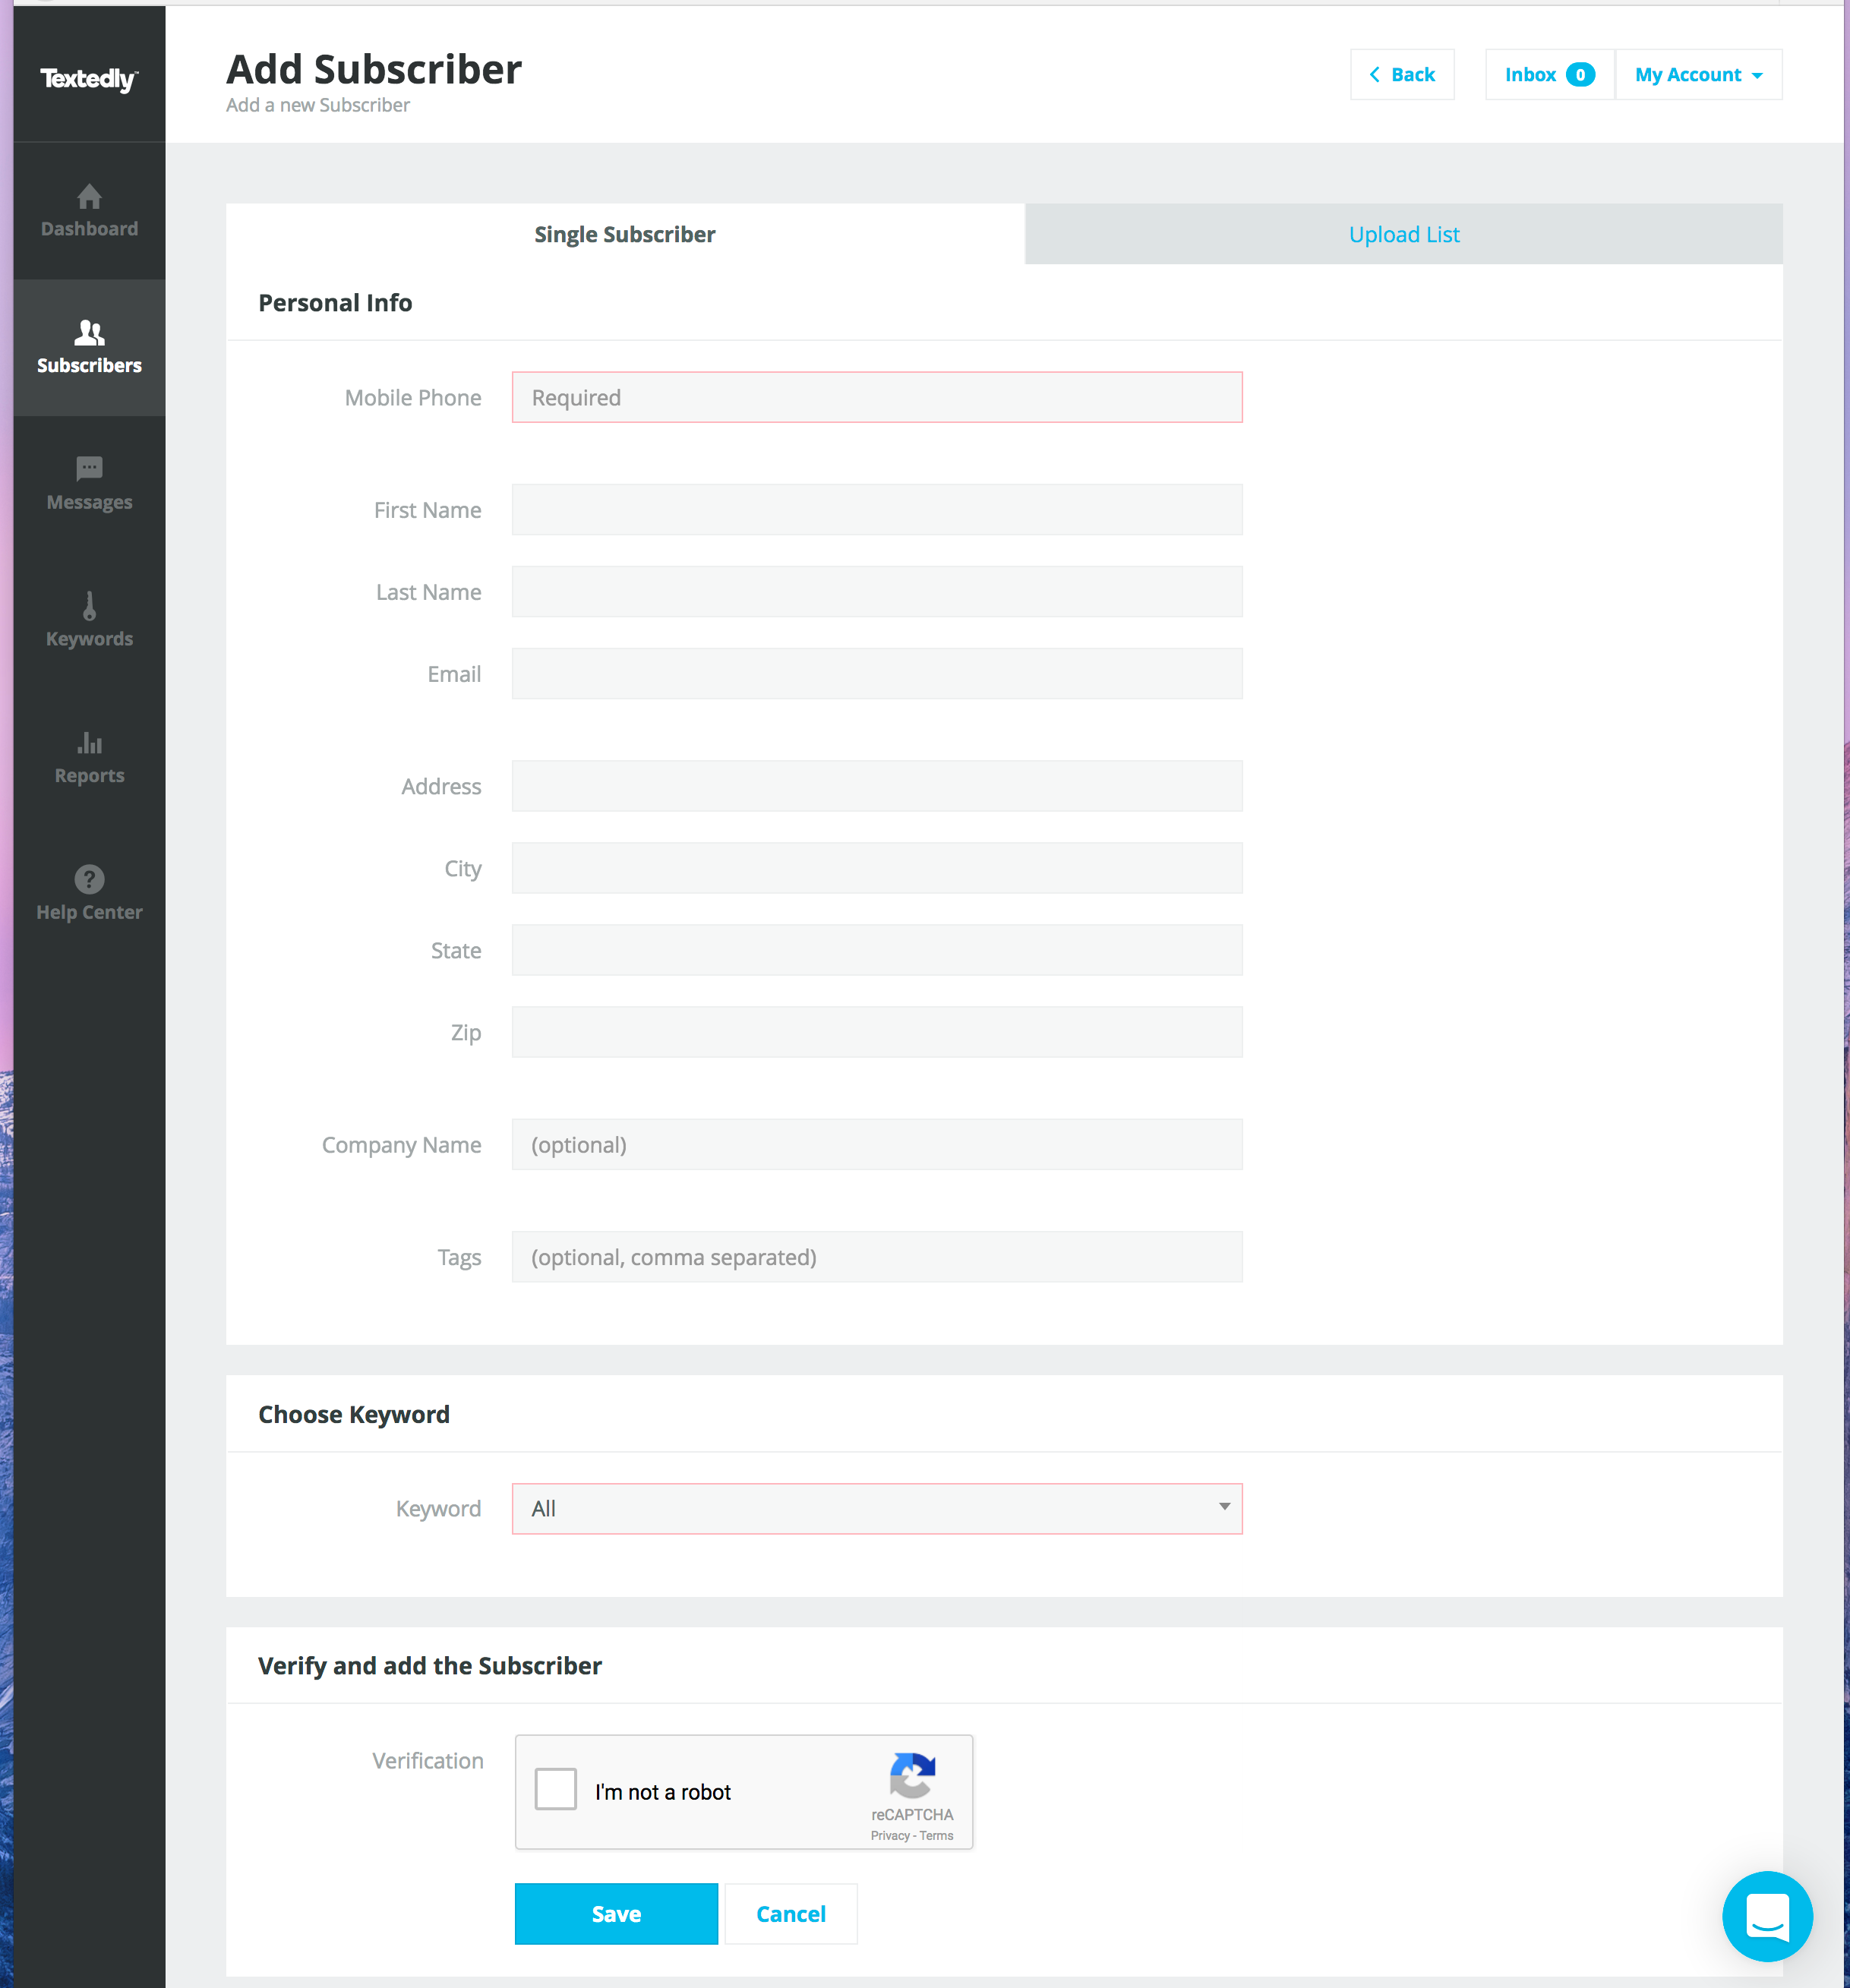This screenshot has width=1850, height=1988.
Task: Expand the Keyword dropdown set to All
Action: click(x=877, y=1508)
